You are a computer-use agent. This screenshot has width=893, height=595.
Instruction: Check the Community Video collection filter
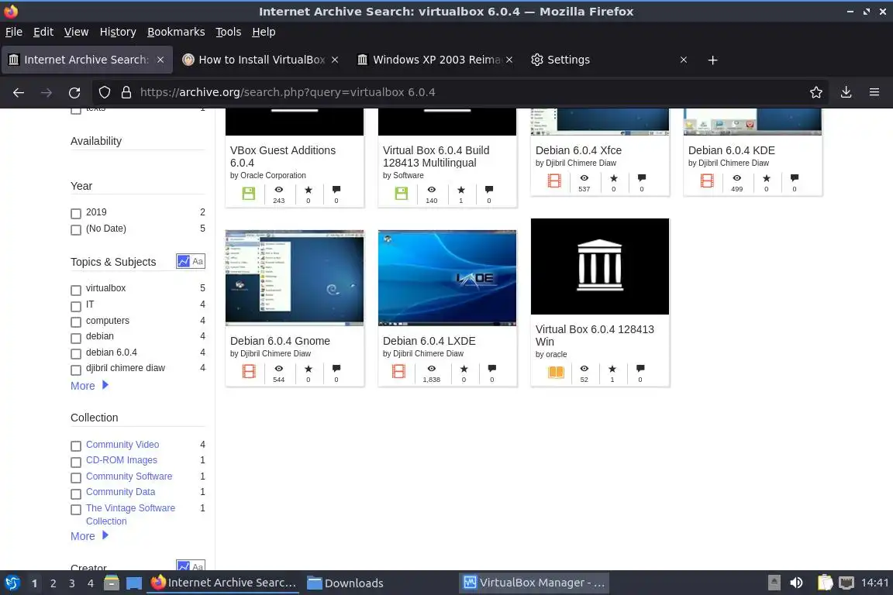[76, 445]
